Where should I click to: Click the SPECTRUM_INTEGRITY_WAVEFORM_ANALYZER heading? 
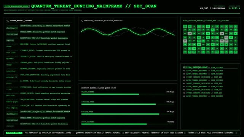pos(102,21)
